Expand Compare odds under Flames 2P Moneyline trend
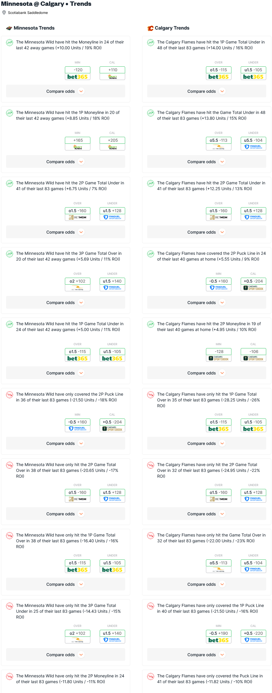This screenshot has width=272, height=693. (x=207, y=373)
